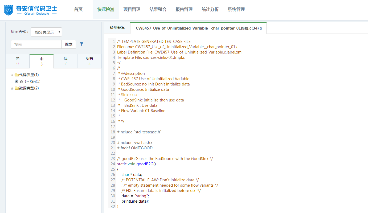Expand the 数据类型 tree node
Viewport: 368px width, 213px height.
[12, 88]
